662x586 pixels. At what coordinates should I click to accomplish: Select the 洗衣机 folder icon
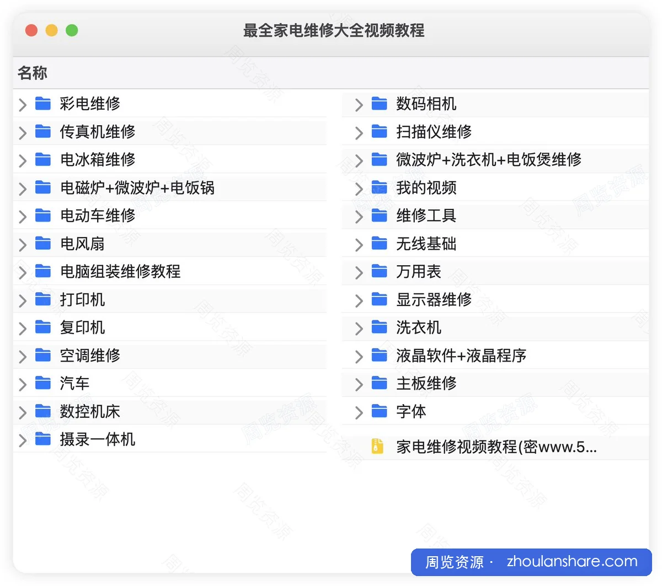(379, 327)
